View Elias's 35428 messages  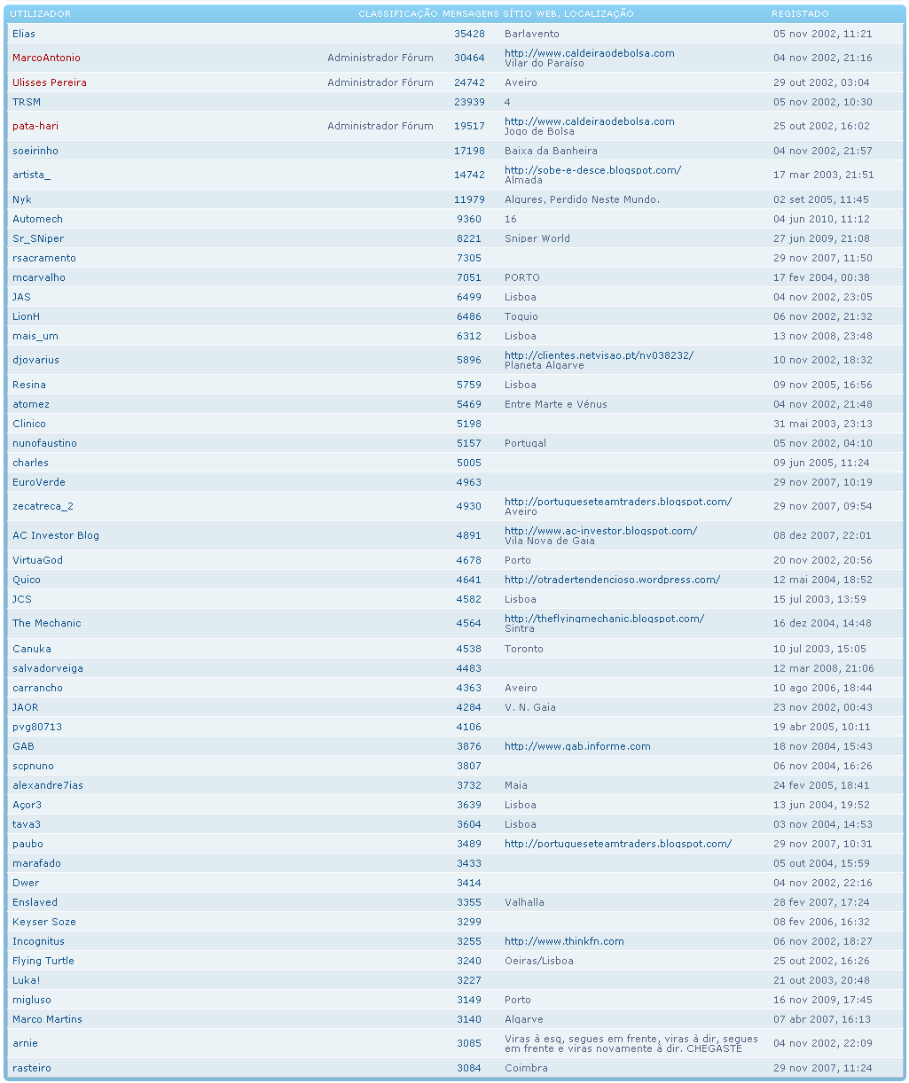click(469, 34)
